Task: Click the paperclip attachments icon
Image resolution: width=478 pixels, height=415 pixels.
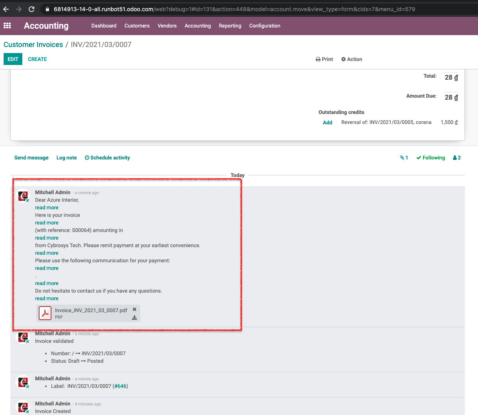Action: coord(402,157)
